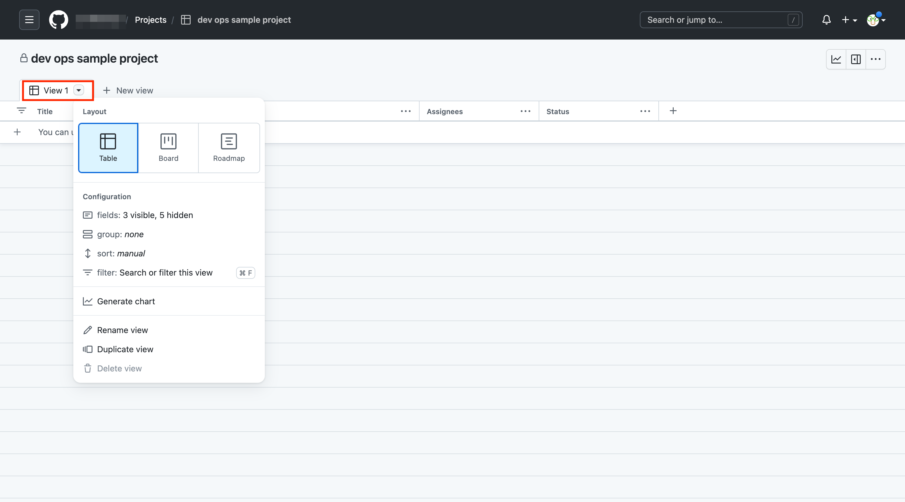This screenshot has width=905, height=502.
Task: Open Projects breadcrumb link
Action: pos(150,20)
